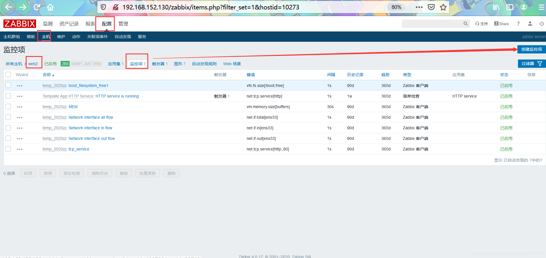Open item boot_filesystem_free1 link
The image size is (546, 258).
click(88, 86)
